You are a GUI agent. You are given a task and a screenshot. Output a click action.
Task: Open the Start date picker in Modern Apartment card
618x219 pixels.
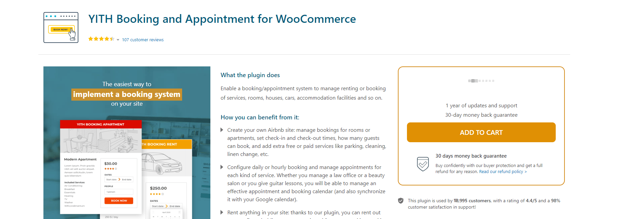pos(111,179)
